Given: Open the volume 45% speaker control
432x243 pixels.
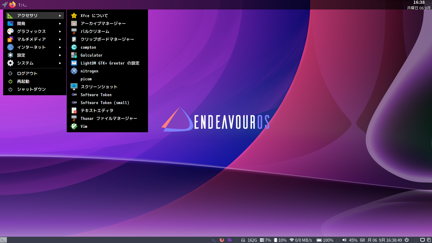Looking at the screenshot, I should (350, 240).
